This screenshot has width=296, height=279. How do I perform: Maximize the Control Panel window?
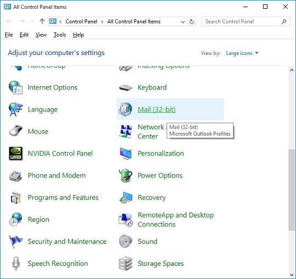[265, 7]
